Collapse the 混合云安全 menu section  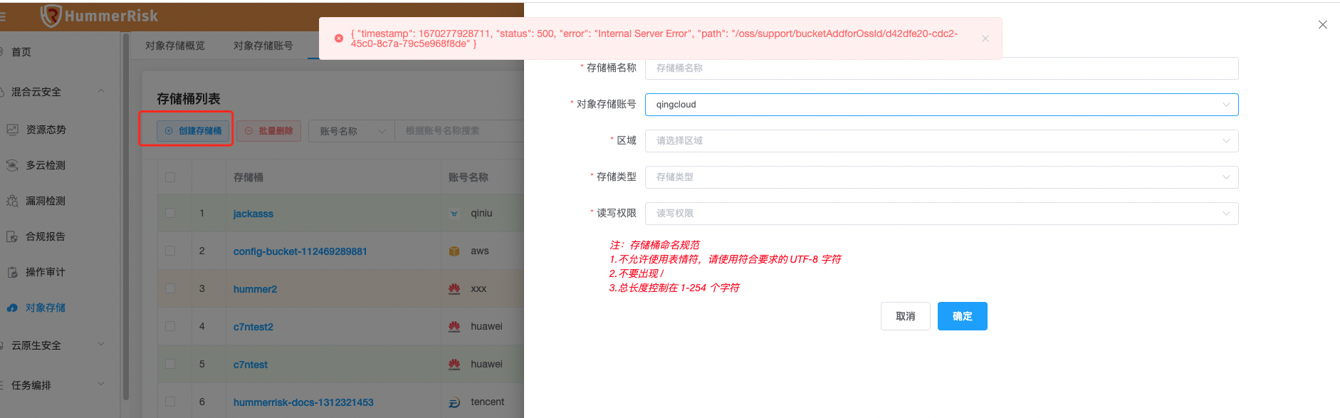click(101, 91)
